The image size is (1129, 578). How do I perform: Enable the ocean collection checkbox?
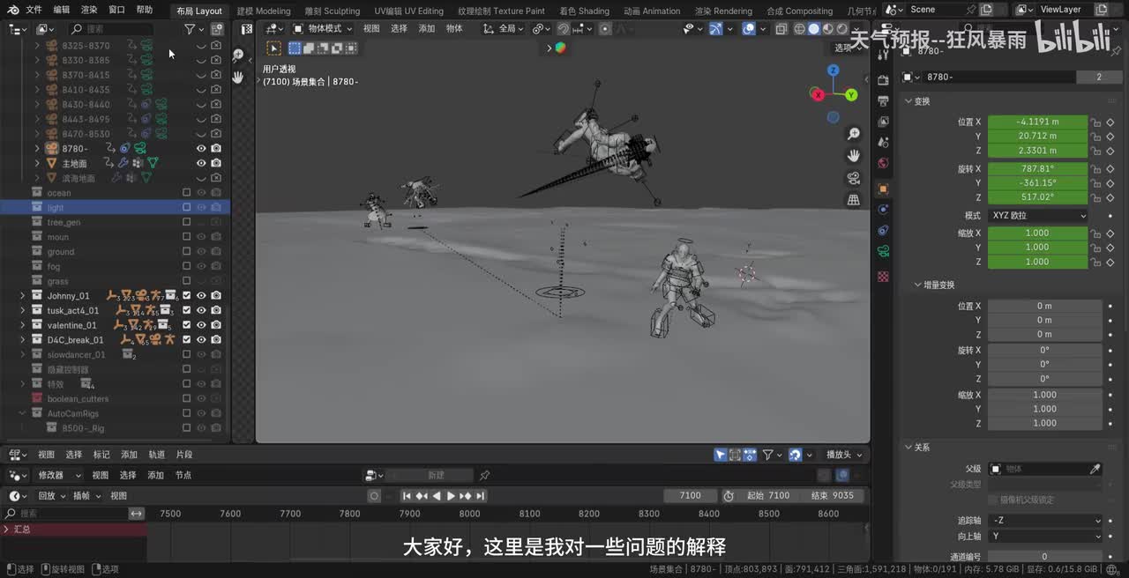point(186,192)
